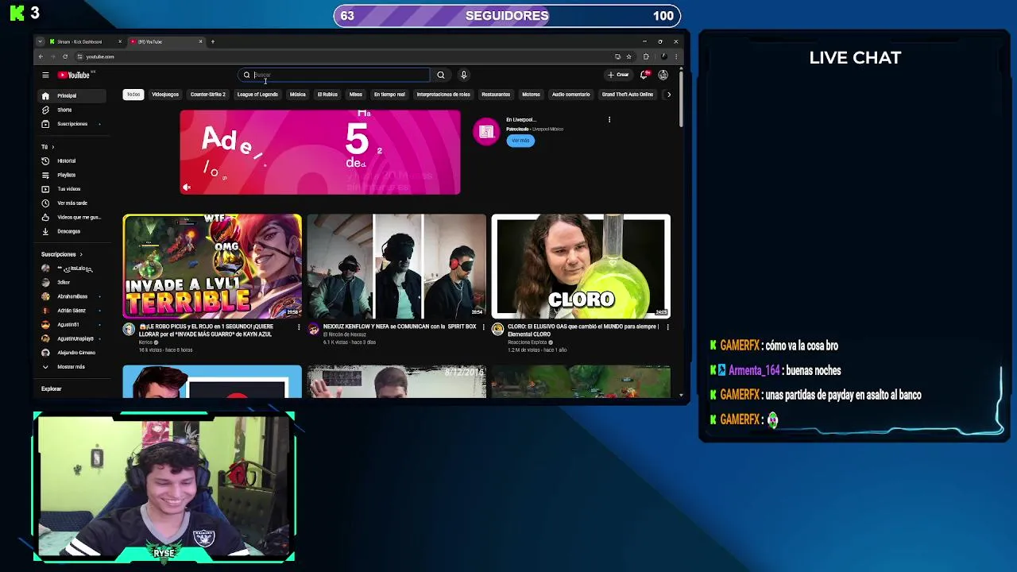Open the Alejandro Gimeno subscription channel
This screenshot has height=572, width=1017.
click(x=72, y=353)
